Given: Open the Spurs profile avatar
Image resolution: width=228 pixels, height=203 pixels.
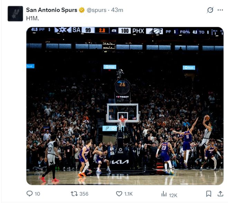Looking at the screenshot, I should [15, 13].
